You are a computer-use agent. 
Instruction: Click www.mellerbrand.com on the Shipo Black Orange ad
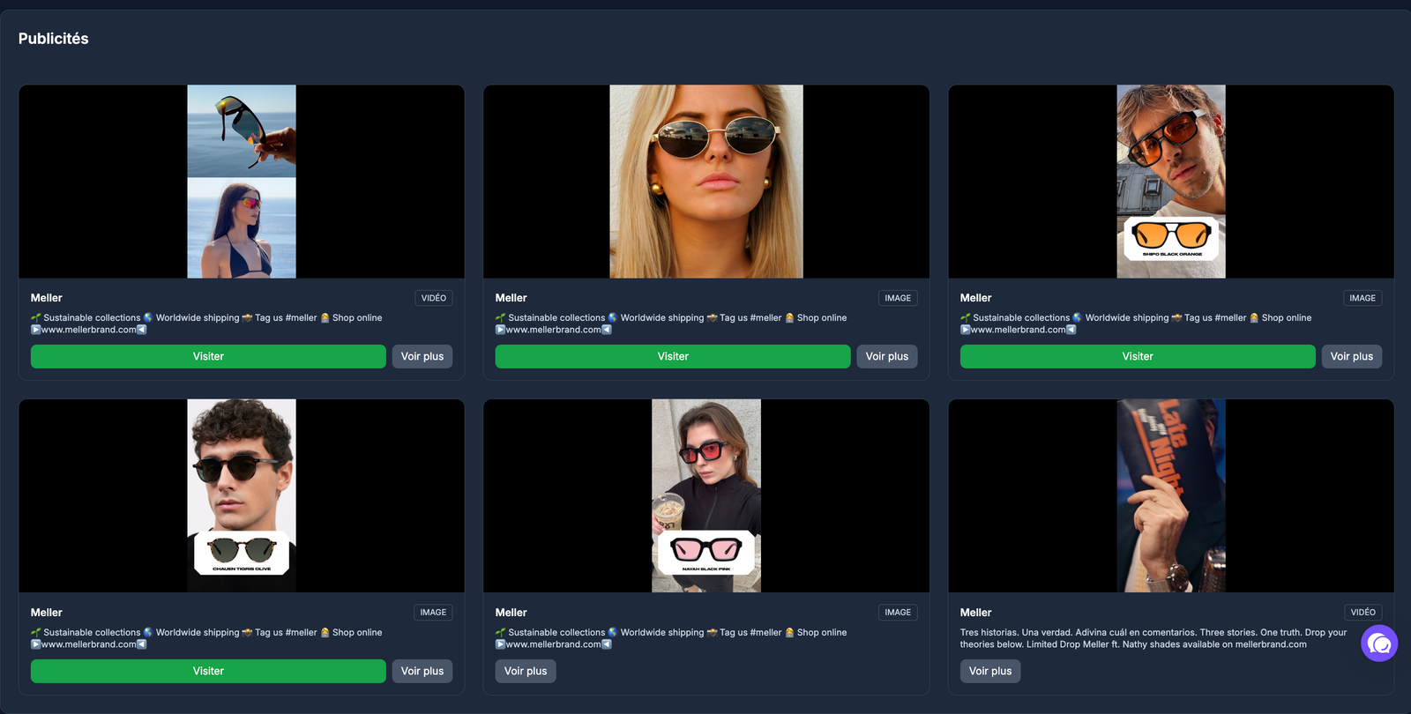tap(1019, 330)
